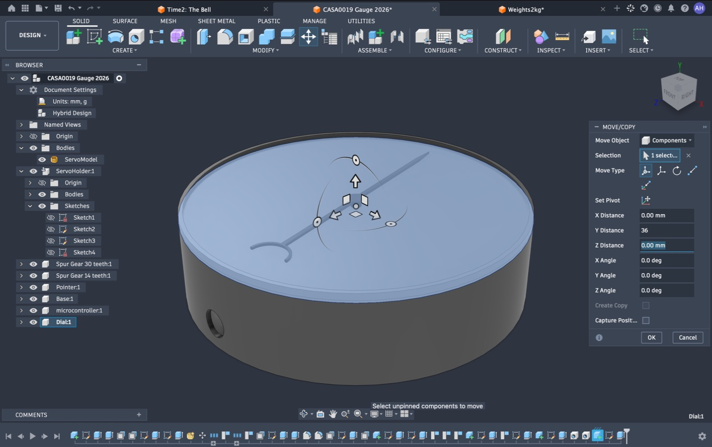
Task: Hide the Base:1 component
Action: [33, 299]
